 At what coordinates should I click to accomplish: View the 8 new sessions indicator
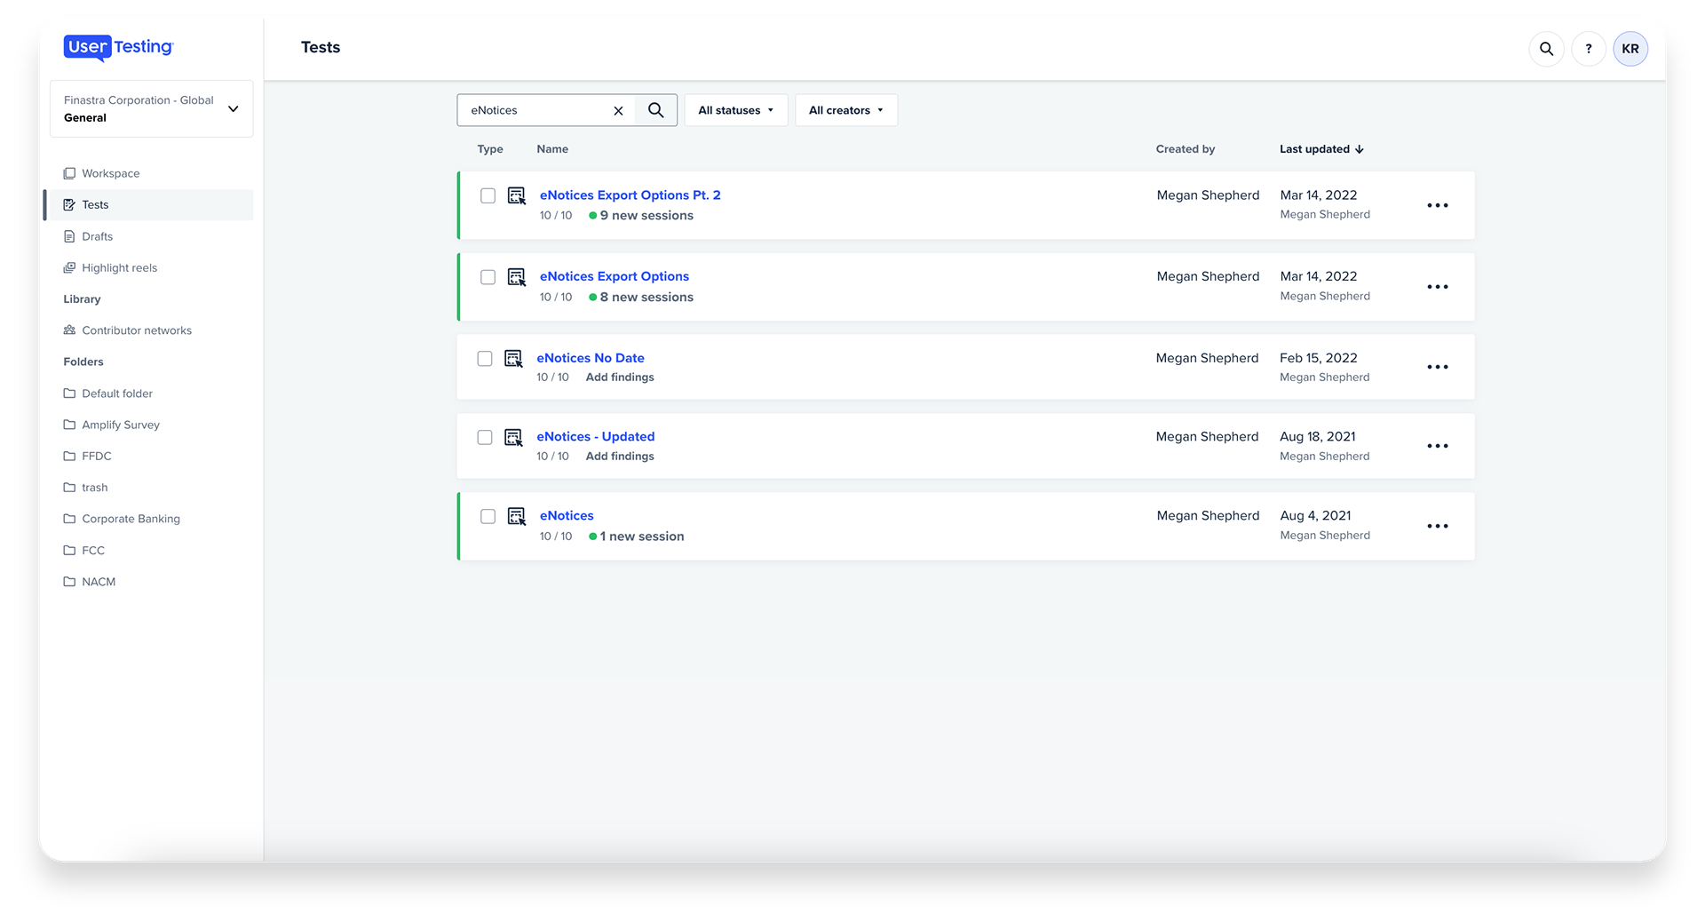point(641,298)
